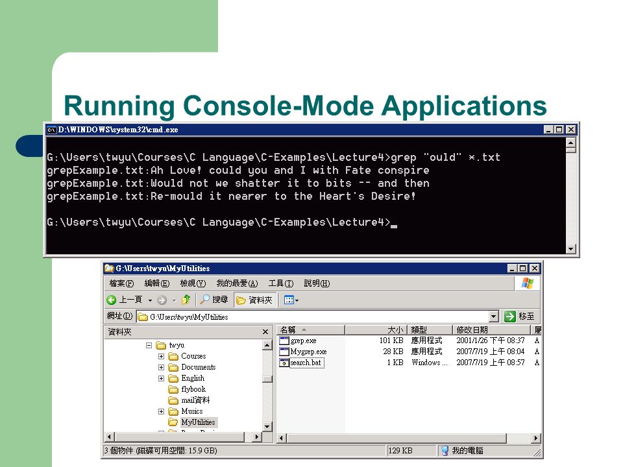Open the View (檢視) menu
623x467 pixels.
point(193,283)
